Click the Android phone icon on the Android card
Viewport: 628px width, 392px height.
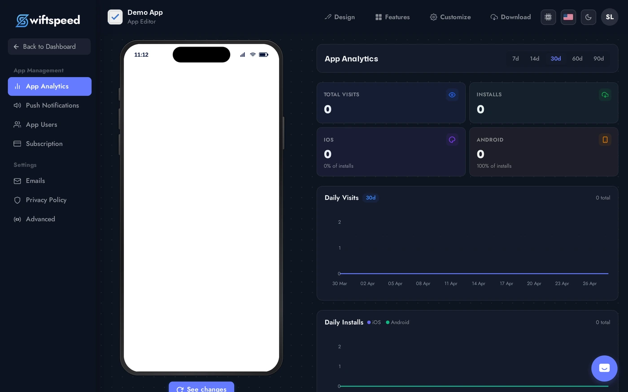coord(605,140)
